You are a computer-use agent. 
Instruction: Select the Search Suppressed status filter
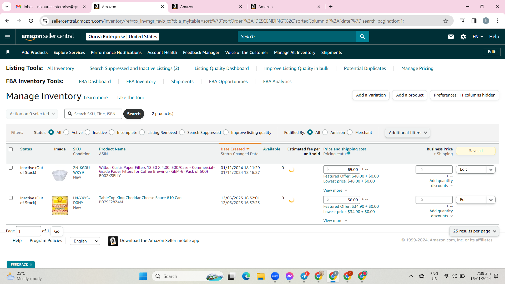point(182,132)
